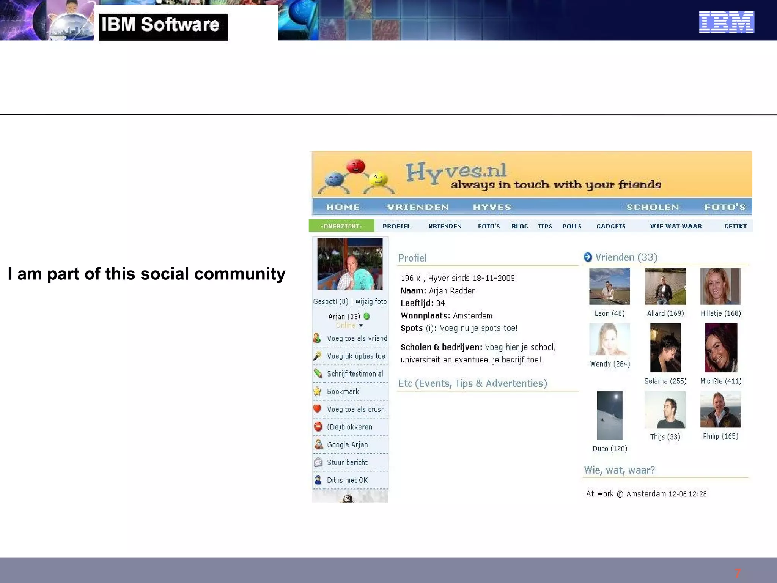Click the Stuur bericht link

point(347,462)
